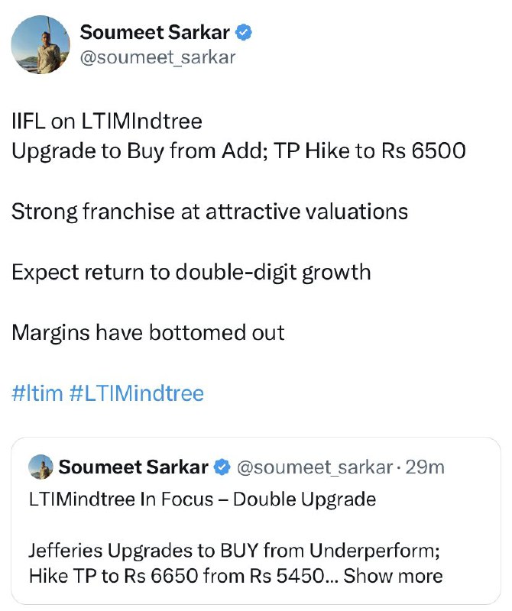Click the @soumeet_sarkar handle in the quoted tweet
Viewport: 512px width, 611px height.
click(x=315, y=467)
